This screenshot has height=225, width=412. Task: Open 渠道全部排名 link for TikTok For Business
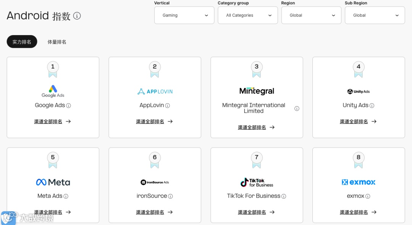click(256, 212)
